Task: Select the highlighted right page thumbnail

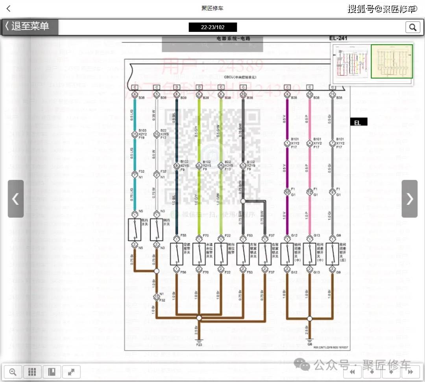Action: tap(392, 62)
